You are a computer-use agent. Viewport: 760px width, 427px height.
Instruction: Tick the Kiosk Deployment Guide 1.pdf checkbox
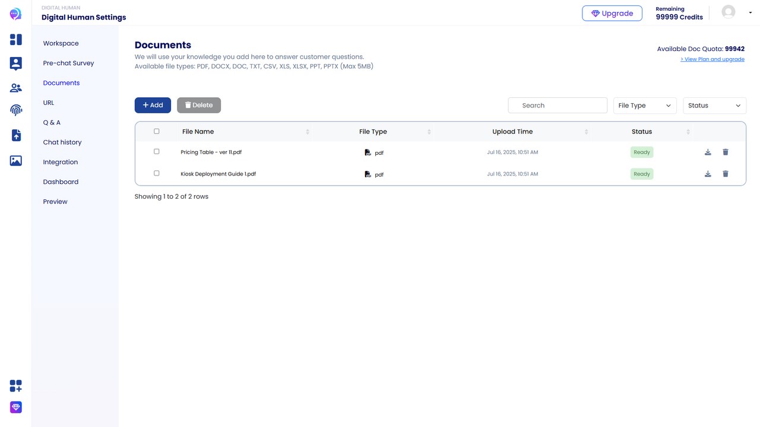157,173
